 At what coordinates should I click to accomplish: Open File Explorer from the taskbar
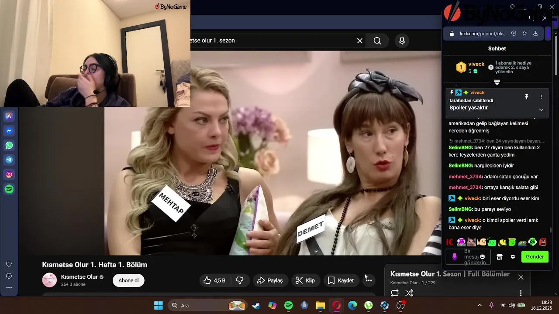tap(321, 305)
